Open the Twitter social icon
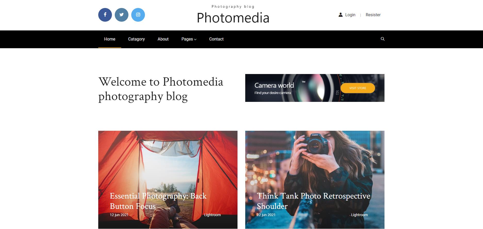 coord(121,15)
